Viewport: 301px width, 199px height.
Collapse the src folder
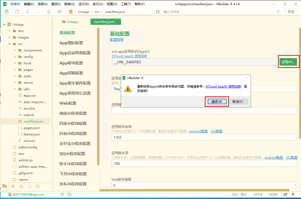tap(10, 44)
